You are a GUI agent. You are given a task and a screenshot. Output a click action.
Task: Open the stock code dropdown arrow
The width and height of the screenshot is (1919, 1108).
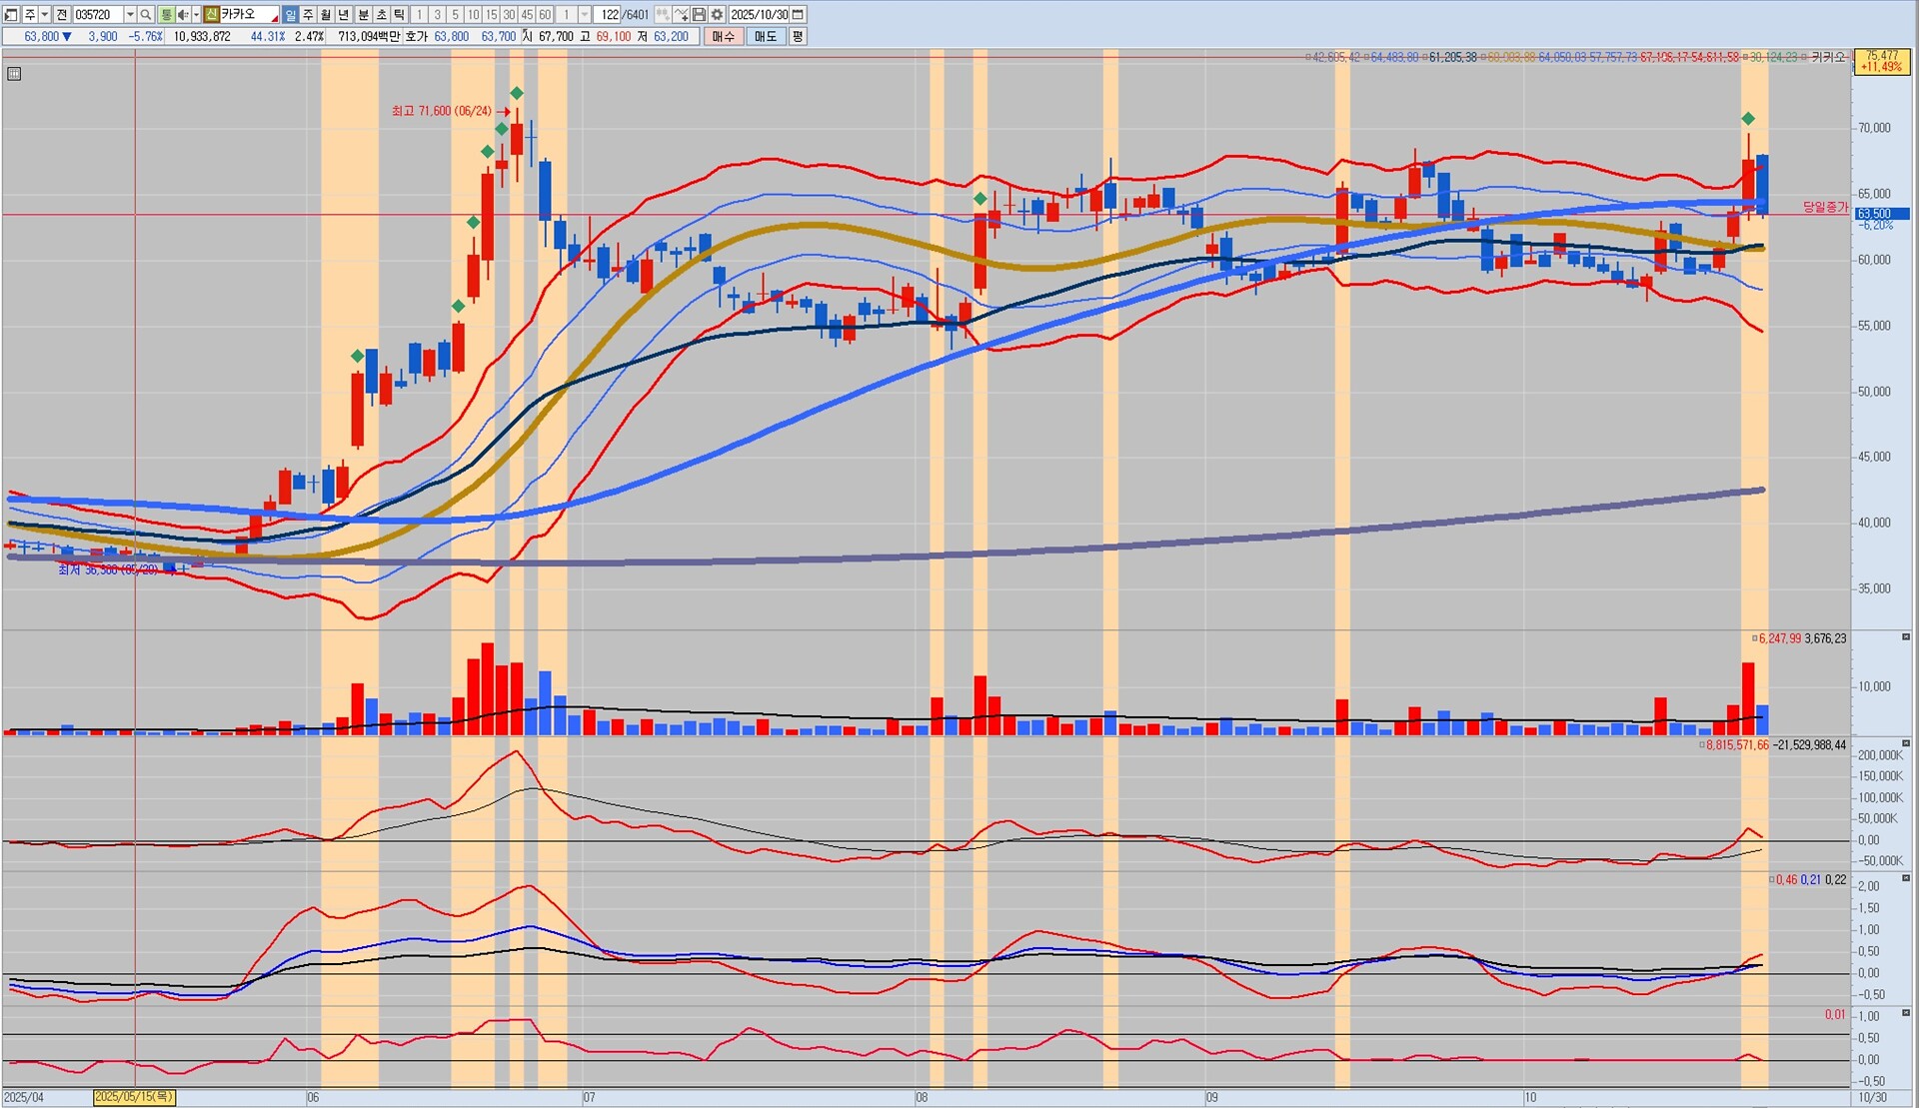point(130,14)
